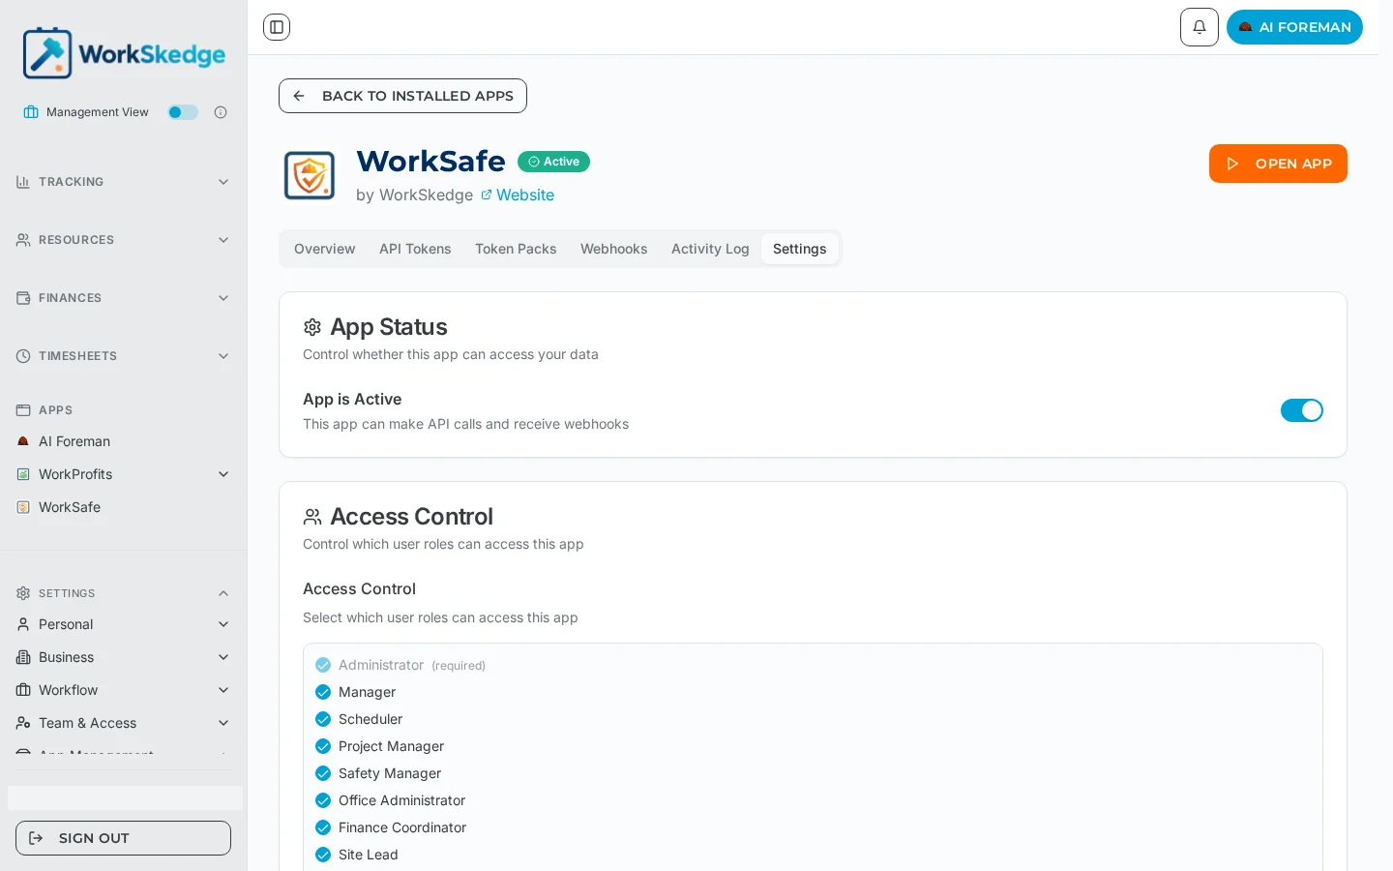1393x871 pixels.
Task: Expand the Timesheets section chevron
Action: click(223, 356)
